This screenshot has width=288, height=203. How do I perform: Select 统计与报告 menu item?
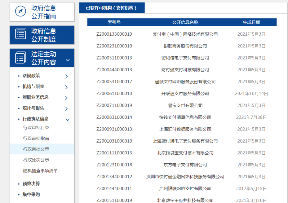click(33, 108)
